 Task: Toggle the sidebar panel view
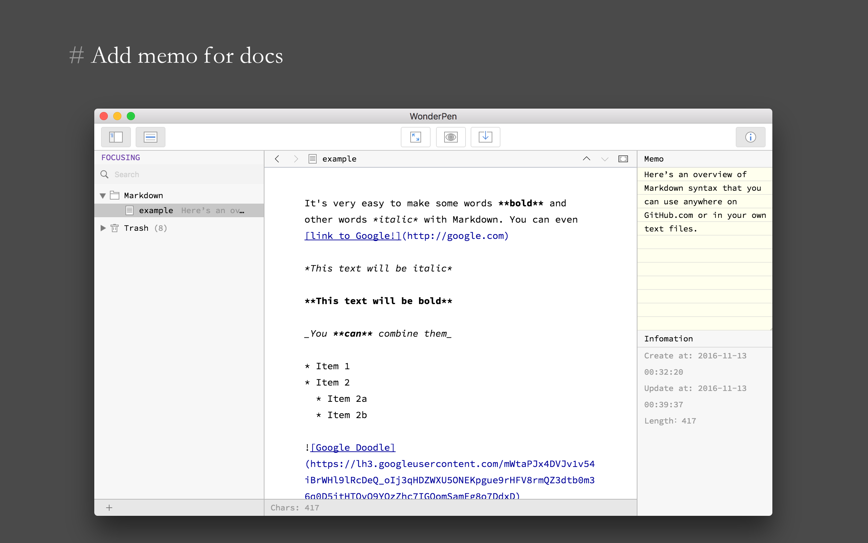(116, 137)
